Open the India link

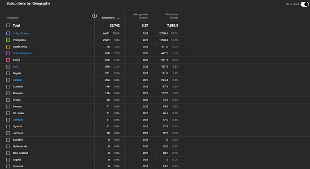pos(16,67)
